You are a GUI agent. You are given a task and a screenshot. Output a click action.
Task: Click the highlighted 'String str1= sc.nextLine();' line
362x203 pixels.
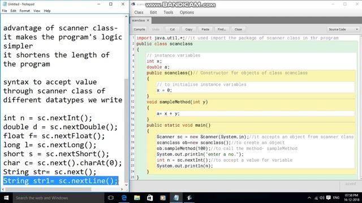(61, 180)
